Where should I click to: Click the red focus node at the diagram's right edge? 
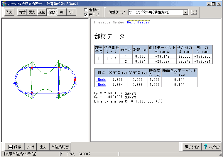tap(75, 80)
